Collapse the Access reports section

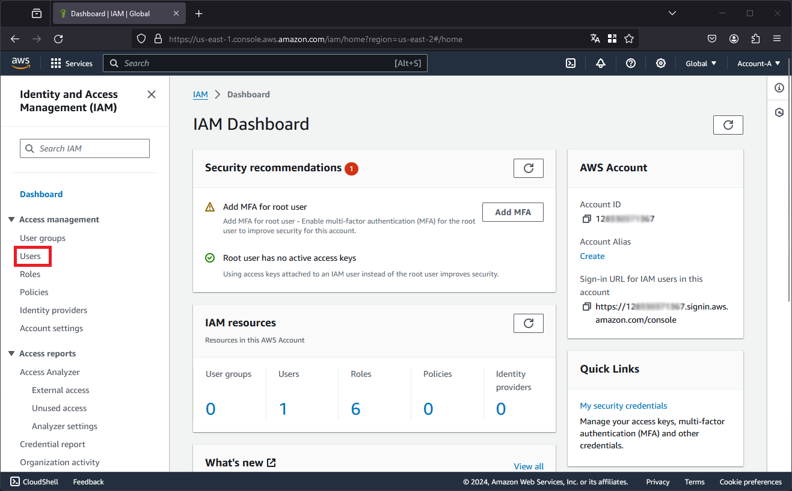coord(11,354)
